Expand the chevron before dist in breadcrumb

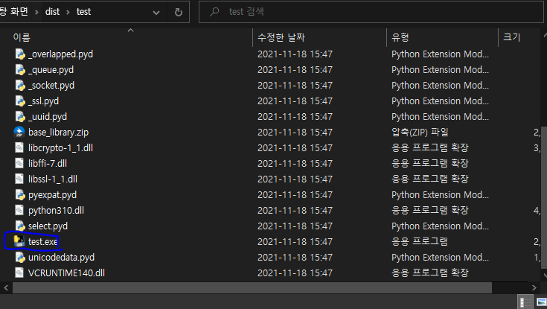coord(36,12)
